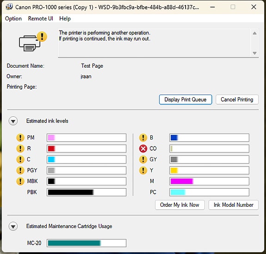Click the B ink warning icon

point(143,138)
